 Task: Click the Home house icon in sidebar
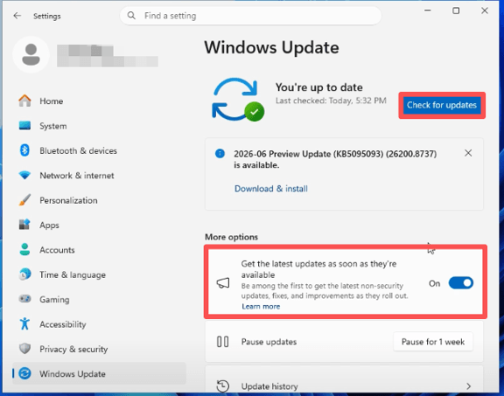pyautogui.click(x=24, y=101)
